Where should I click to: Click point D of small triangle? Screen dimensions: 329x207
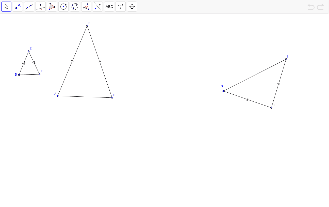19,75
